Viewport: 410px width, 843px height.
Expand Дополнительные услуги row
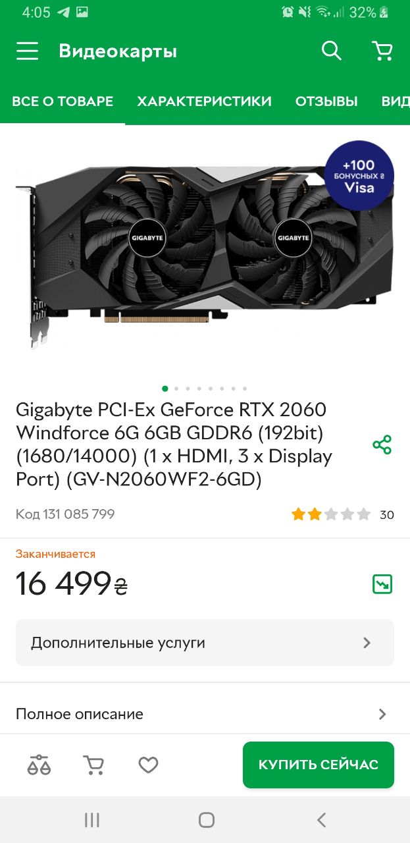coord(205,643)
